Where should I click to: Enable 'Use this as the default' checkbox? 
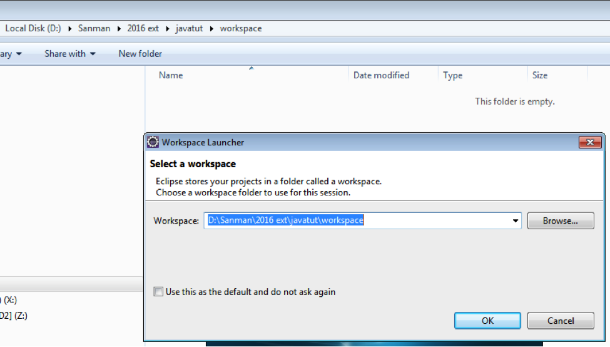[x=158, y=292]
